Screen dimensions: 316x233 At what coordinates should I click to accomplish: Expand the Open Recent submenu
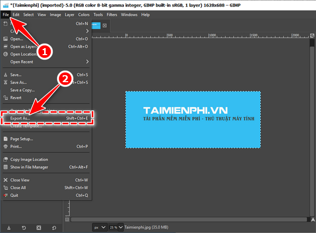[x=46, y=62]
